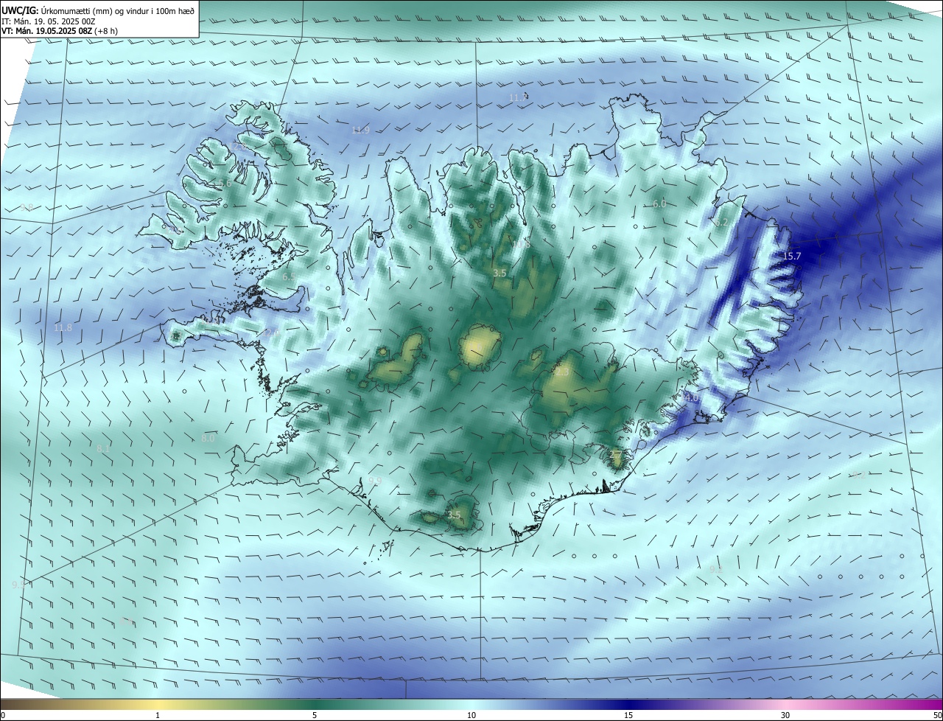The image size is (943, 721).
Task: Click the 'UWC/IG: Úrkomumætti (mm)' map title
Action: (57, 12)
